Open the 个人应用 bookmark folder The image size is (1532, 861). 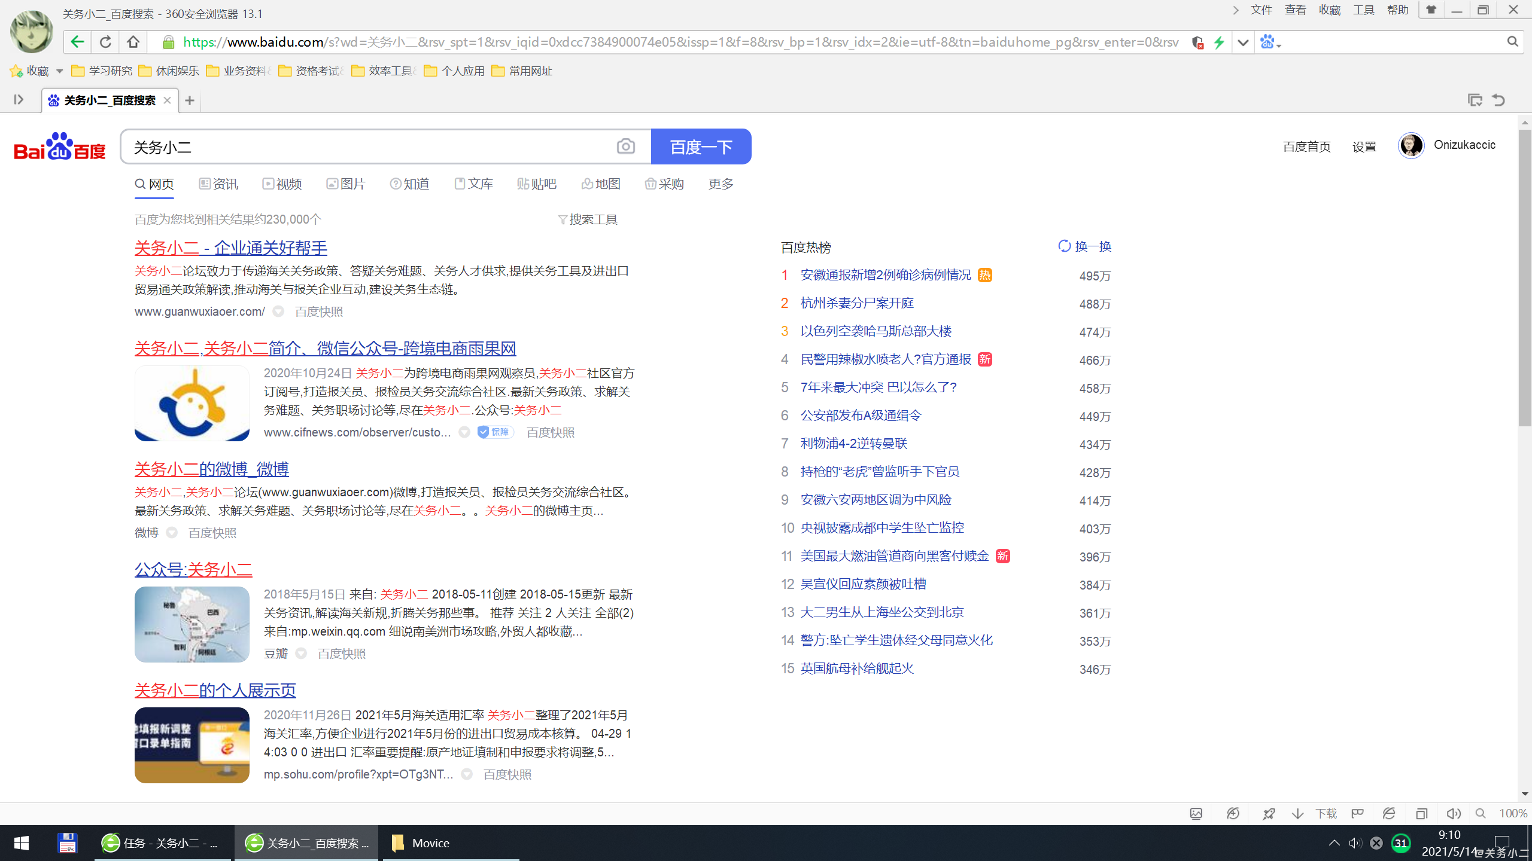(x=454, y=71)
